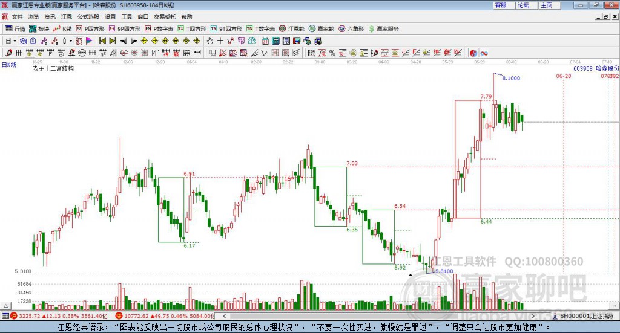Open the 9T四方形 tool
Image resolution: width=620 pixels, height=333 pixels.
click(x=226, y=29)
